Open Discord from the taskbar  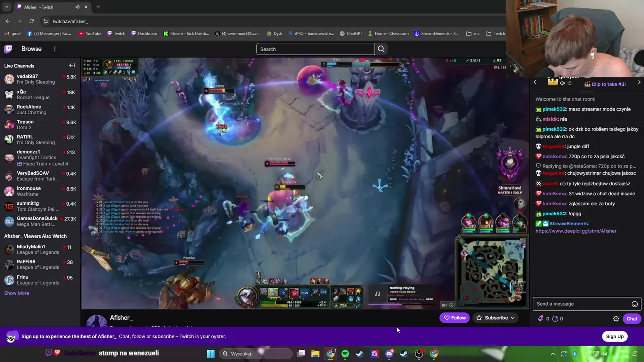(x=389, y=354)
